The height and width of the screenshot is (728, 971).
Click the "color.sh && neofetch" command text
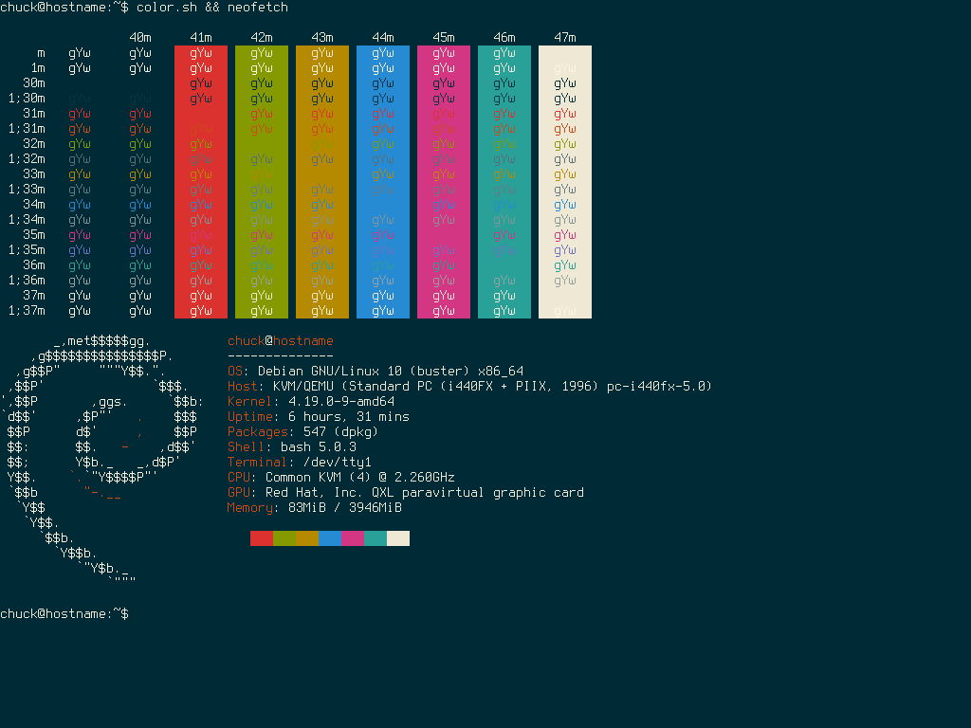(212, 8)
